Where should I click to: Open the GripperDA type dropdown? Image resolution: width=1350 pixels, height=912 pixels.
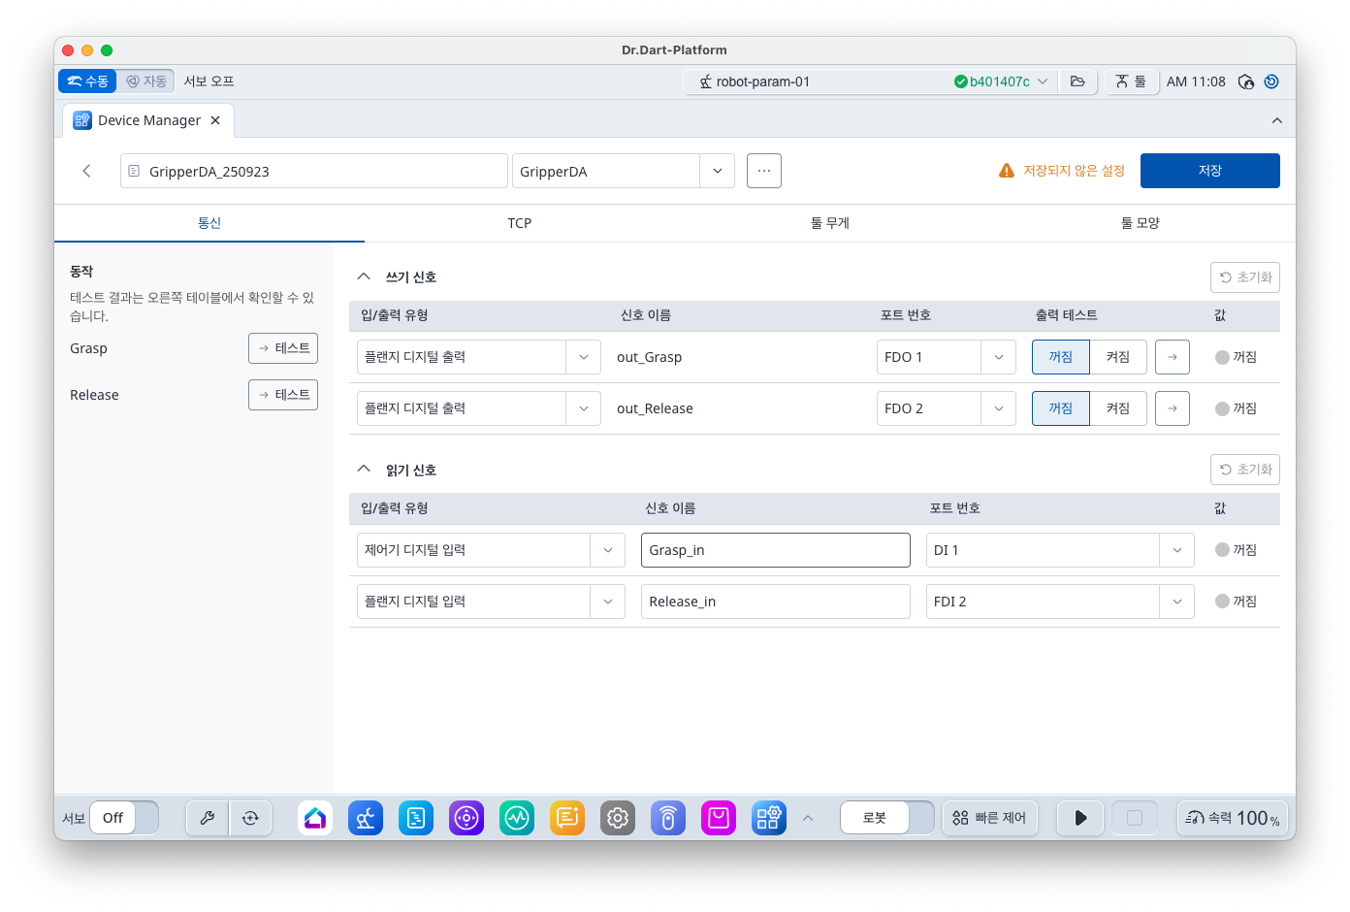pos(717,171)
